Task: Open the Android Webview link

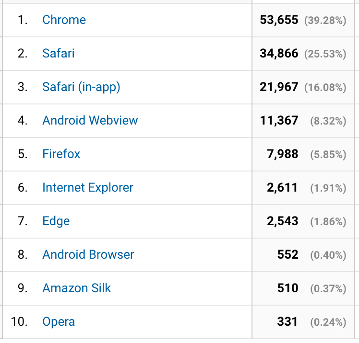Action: point(90,120)
